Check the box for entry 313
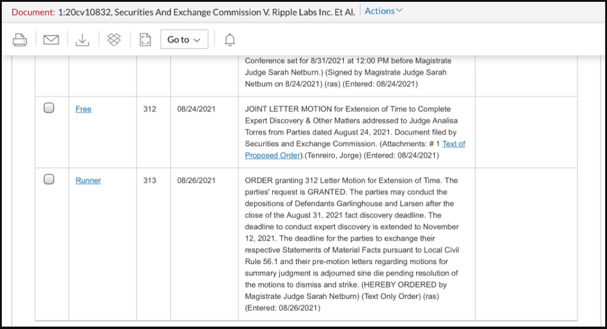The image size is (607, 329). 49,179
